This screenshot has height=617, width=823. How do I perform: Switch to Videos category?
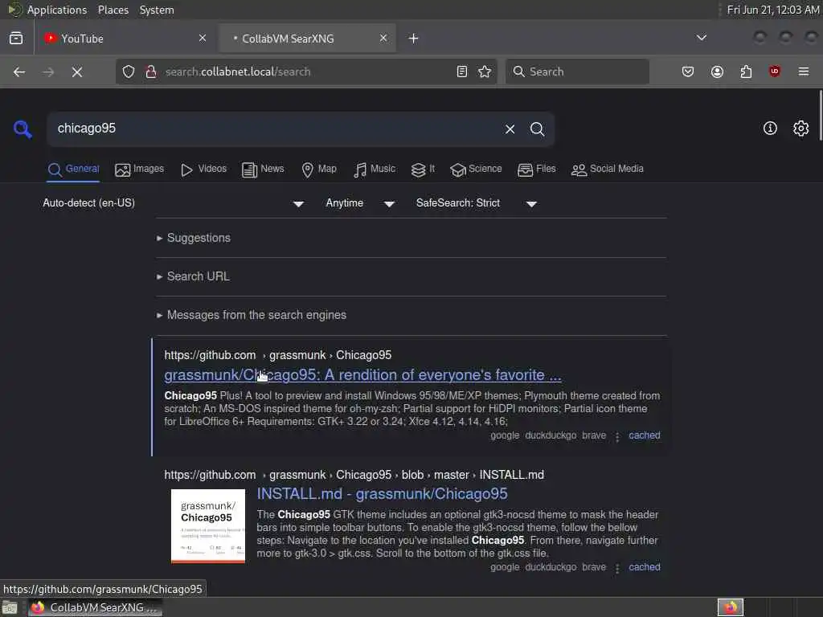click(203, 169)
